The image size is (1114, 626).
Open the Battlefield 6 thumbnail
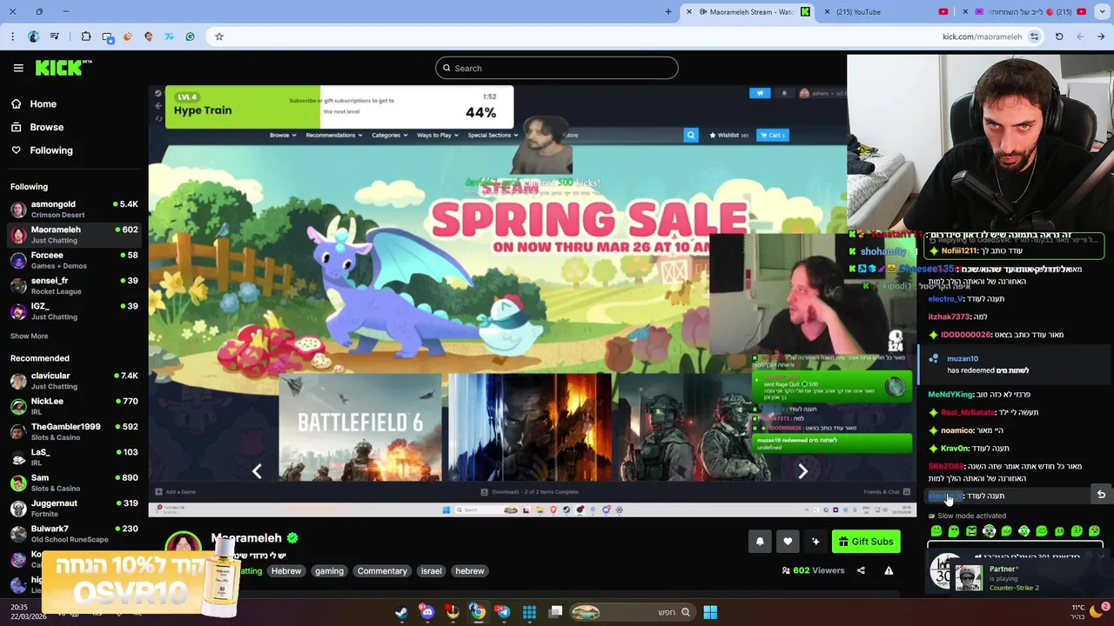point(360,428)
